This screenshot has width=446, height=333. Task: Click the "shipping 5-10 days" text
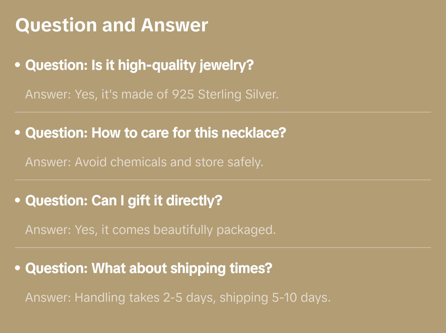coord(275,298)
